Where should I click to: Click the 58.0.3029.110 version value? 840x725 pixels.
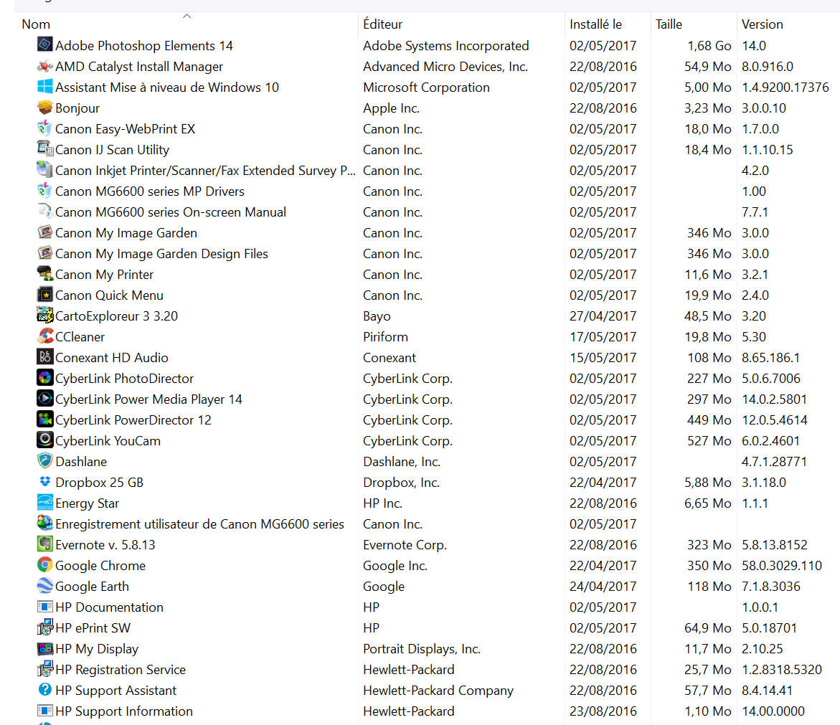coord(782,565)
